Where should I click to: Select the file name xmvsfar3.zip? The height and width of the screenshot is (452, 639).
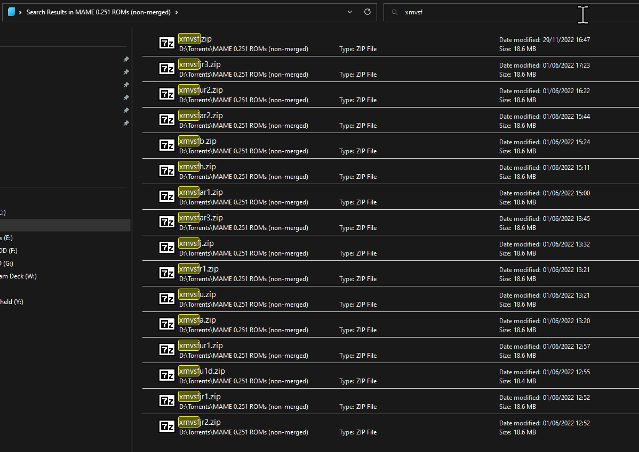point(201,218)
